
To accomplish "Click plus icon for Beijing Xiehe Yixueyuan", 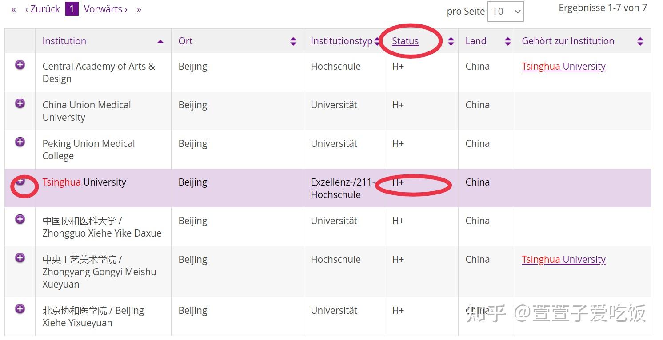I will click(20, 309).
